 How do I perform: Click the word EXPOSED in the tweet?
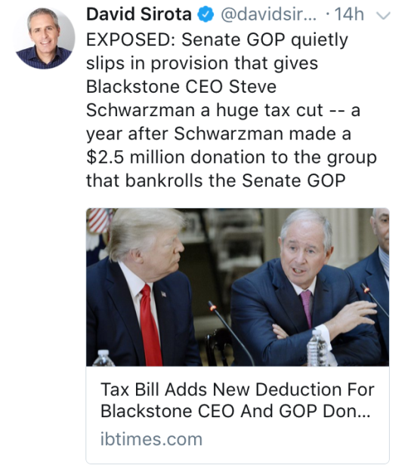131,39
